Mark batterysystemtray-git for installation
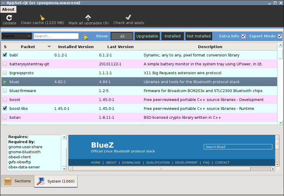 [x=5, y=64]
